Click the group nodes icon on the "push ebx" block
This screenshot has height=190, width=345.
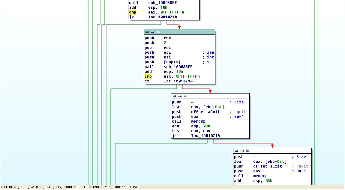tap(158, 32)
